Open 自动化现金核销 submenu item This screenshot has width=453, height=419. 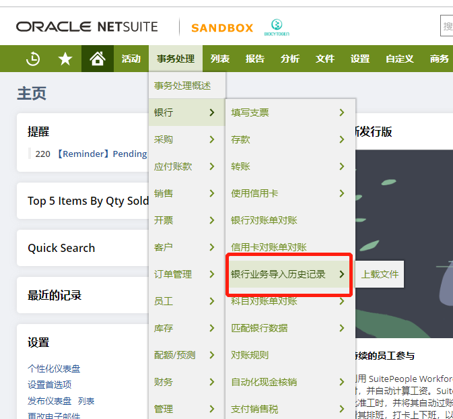(x=290, y=382)
